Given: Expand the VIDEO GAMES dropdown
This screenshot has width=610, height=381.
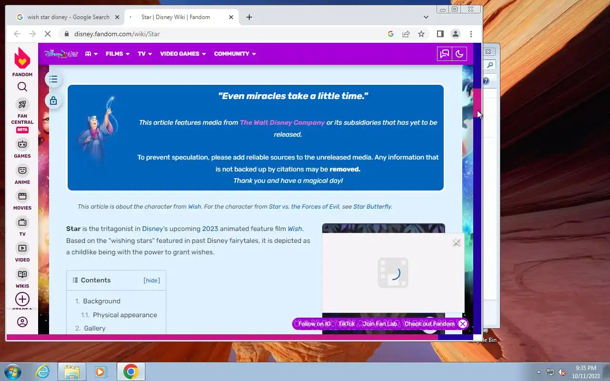Looking at the screenshot, I should pyautogui.click(x=183, y=54).
